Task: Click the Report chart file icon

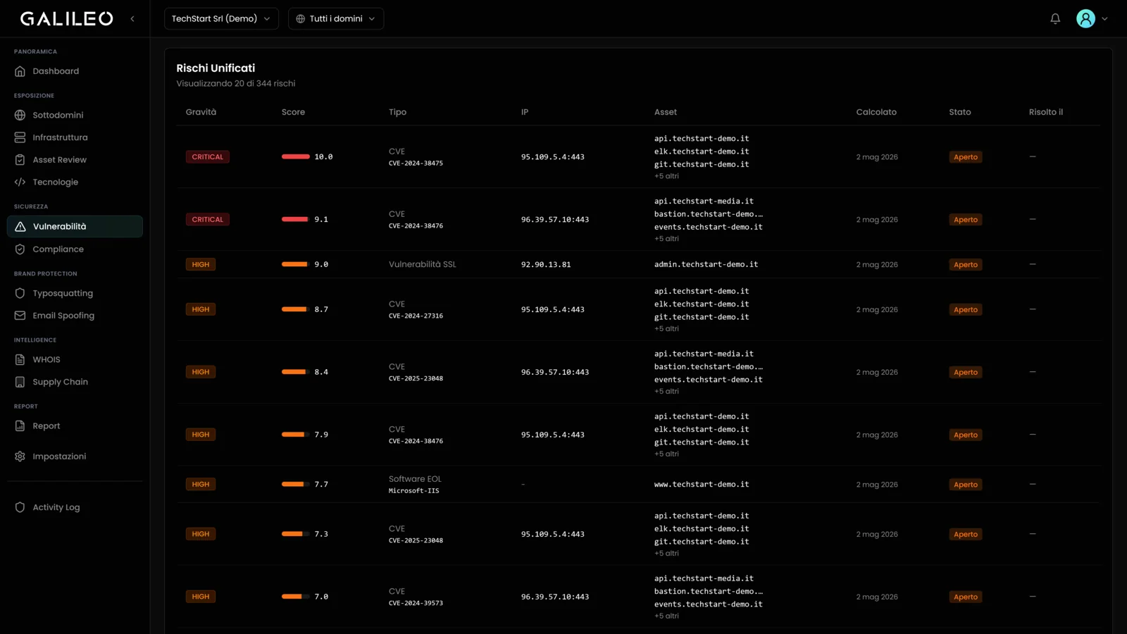Action: 20,426
